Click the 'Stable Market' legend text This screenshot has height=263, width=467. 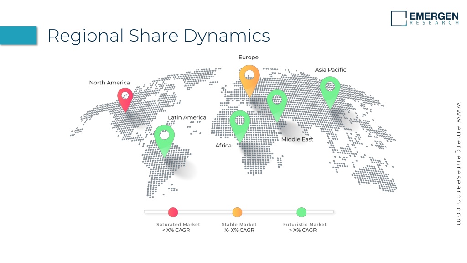pyautogui.click(x=239, y=224)
